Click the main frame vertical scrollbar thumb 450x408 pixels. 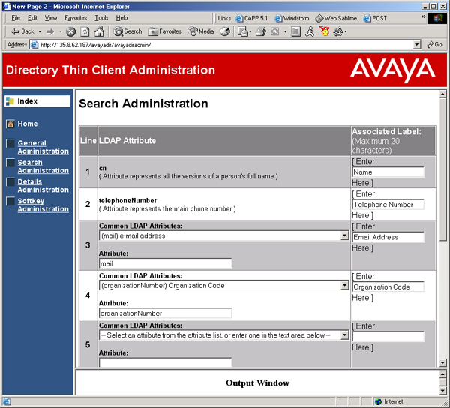click(442, 169)
